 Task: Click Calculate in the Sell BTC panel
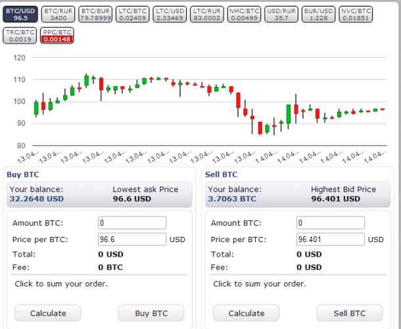click(x=247, y=313)
